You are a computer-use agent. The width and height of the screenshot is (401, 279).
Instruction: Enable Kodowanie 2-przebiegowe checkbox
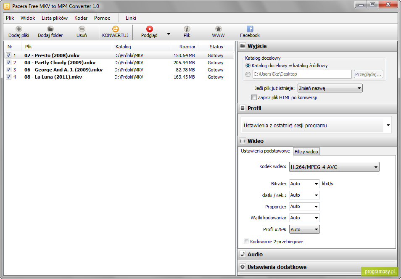click(247, 242)
